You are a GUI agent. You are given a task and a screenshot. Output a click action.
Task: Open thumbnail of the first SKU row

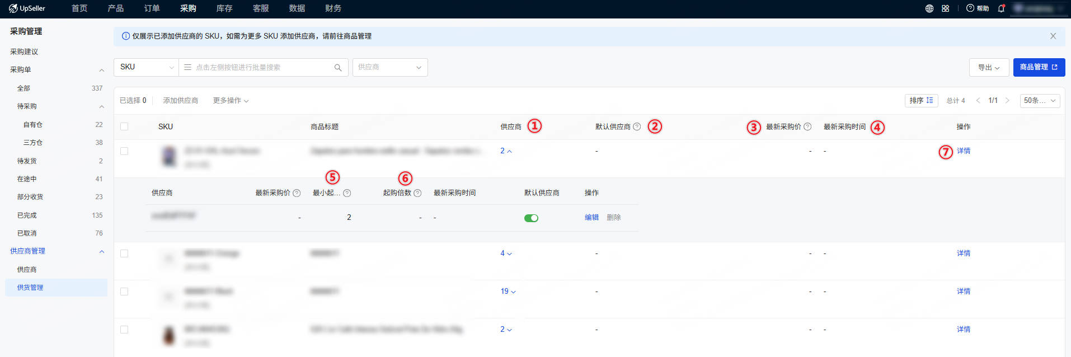coord(169,156)
